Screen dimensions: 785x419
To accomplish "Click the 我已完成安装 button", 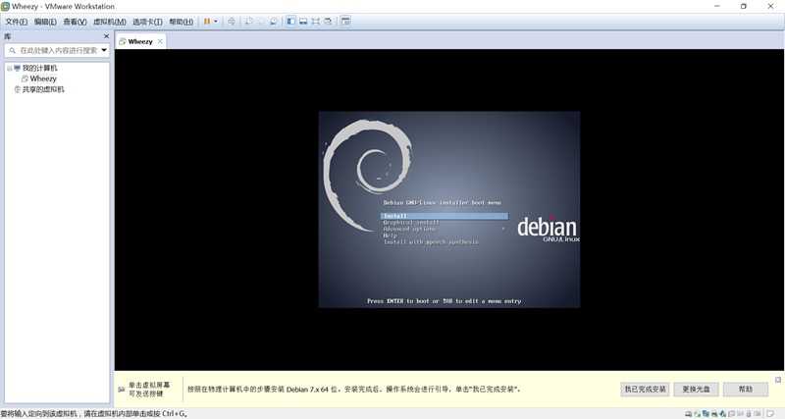I will (x=645, y=389).
